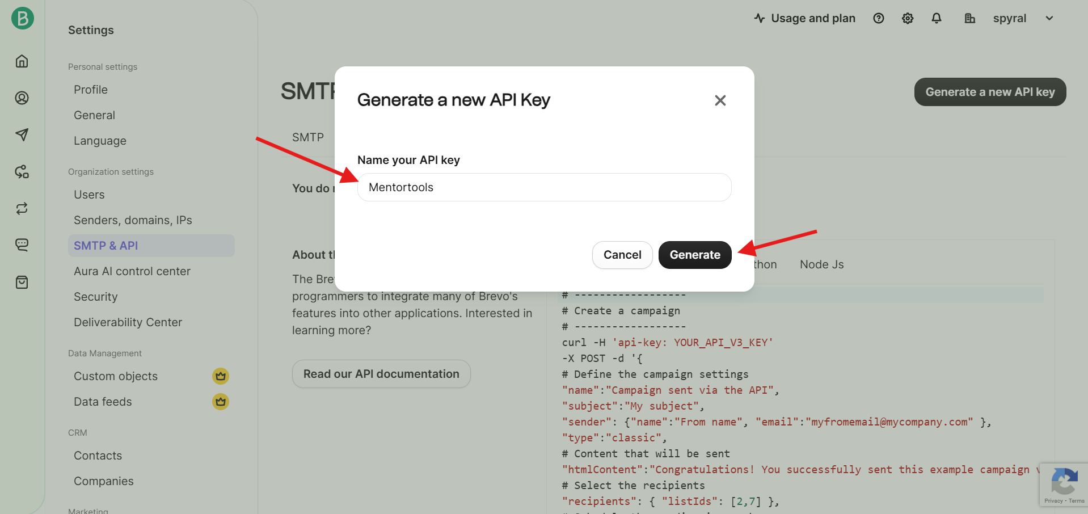Open Contacts under CRM
The image size is (1088, 514).
(98, 456)
